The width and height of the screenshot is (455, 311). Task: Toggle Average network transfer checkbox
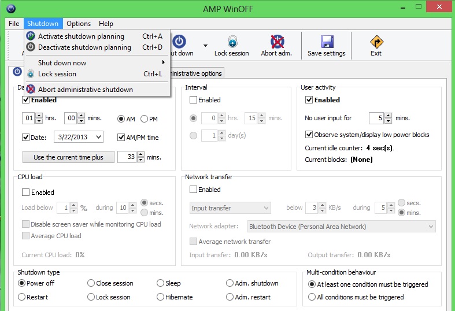click(193, 242)
